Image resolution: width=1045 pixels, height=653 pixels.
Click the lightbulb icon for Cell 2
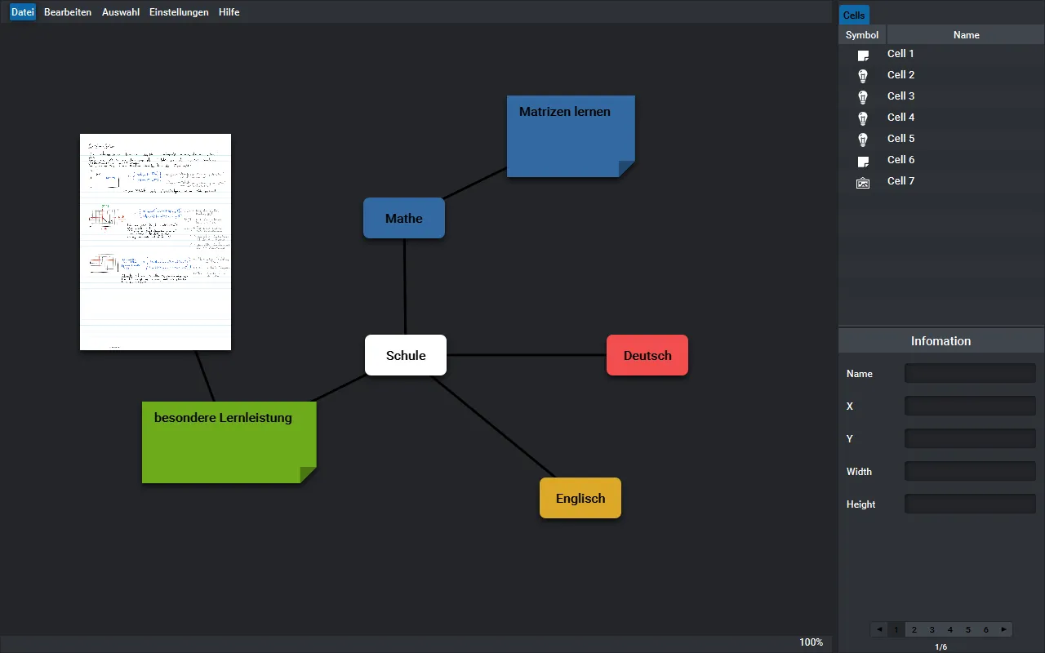[x=863, y=76]
